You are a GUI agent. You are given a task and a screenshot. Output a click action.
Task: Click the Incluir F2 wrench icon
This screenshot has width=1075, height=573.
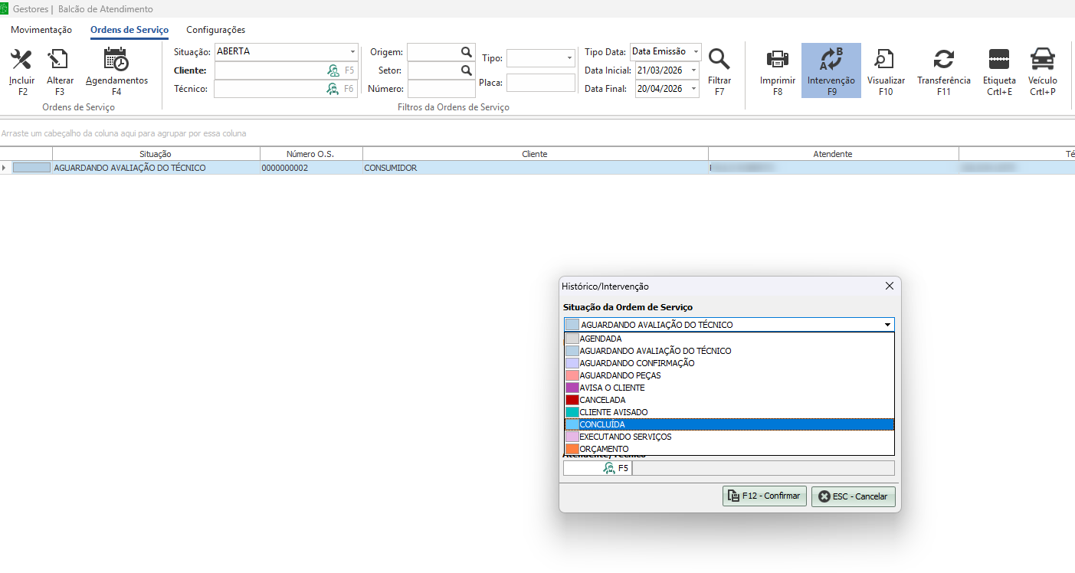pos(21,60)
